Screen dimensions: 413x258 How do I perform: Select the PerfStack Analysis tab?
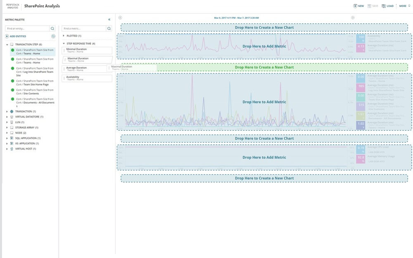tap(12, 6)
